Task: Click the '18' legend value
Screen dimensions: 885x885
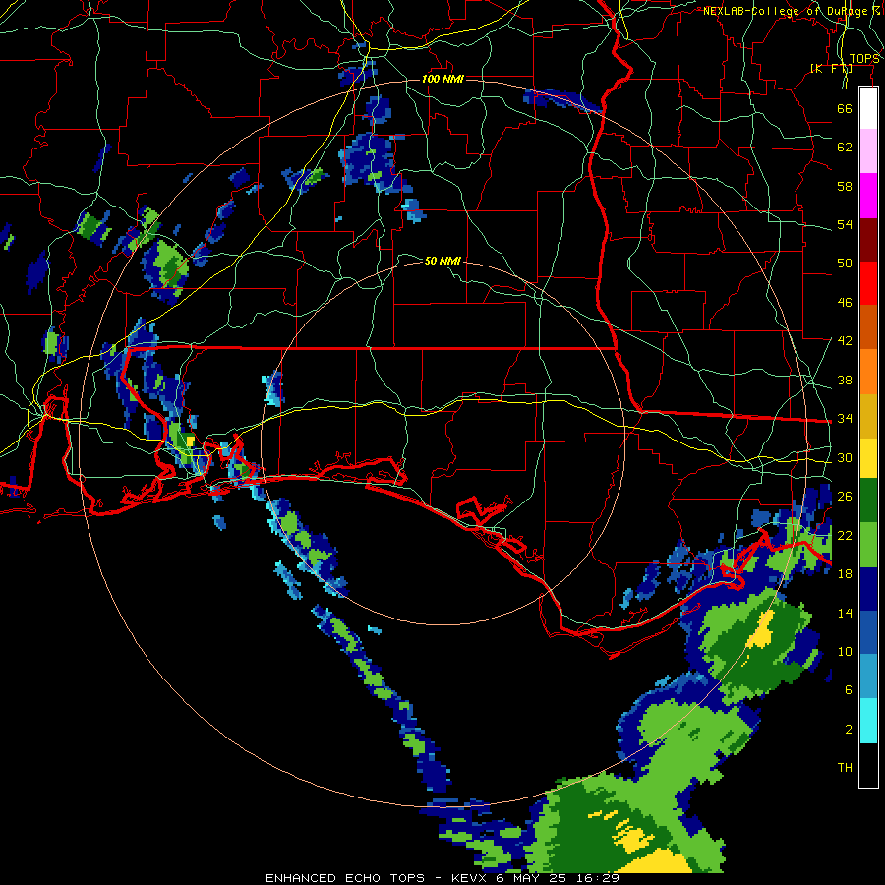Action: pyautogui.click(x=845, y=574)
